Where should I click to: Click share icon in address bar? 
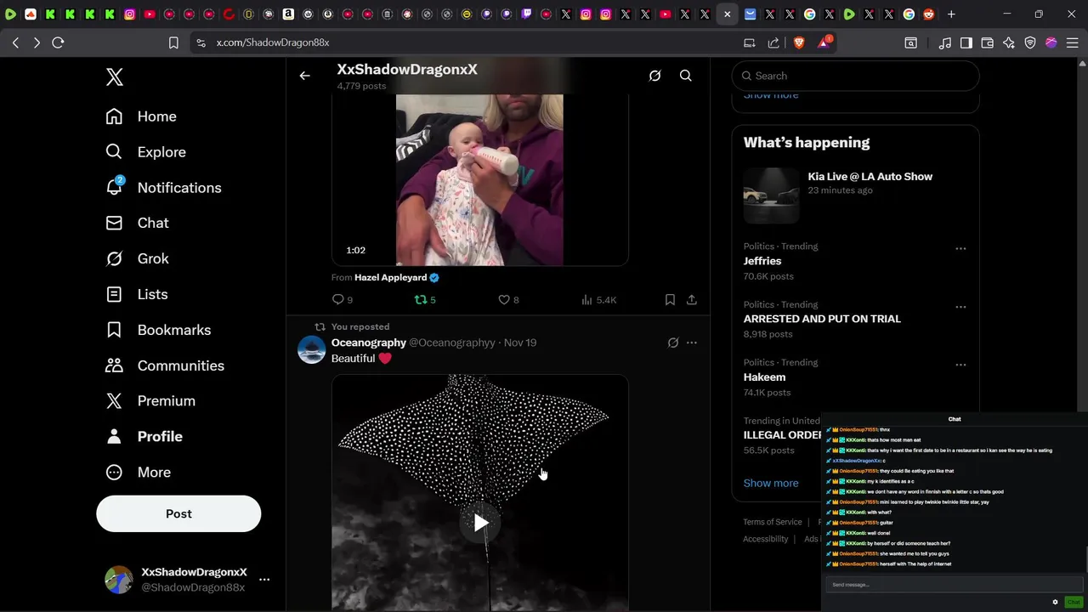pyautogui.click(x=773, y=42)
